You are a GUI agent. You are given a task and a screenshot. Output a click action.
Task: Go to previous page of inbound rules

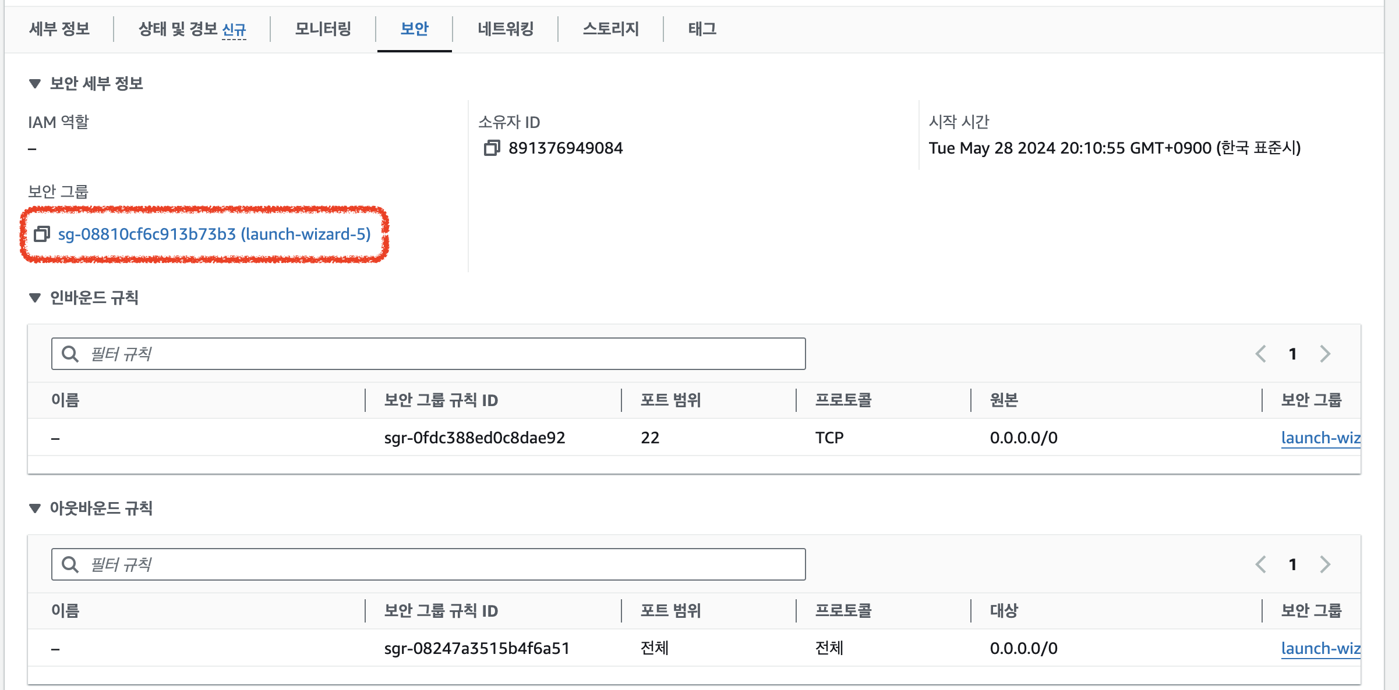pos(1261,354)
